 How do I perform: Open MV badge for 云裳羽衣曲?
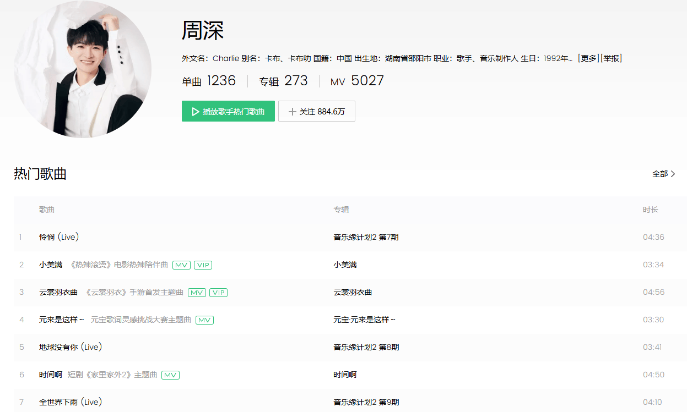(197, 293)
